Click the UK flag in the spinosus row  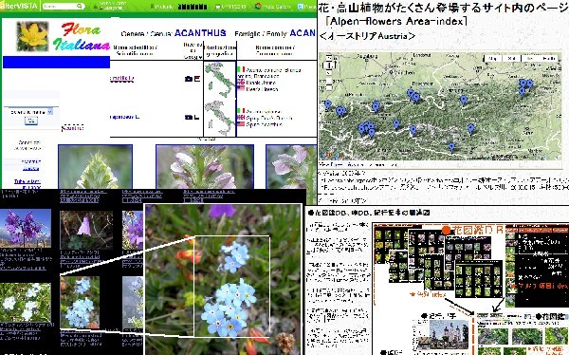point(241,118)
